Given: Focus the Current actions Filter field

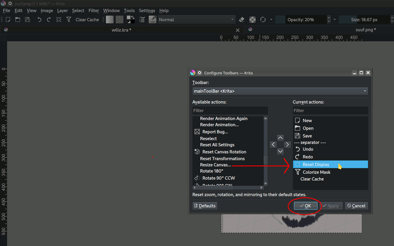Looking at the screenshot, I should pos(331,111).
